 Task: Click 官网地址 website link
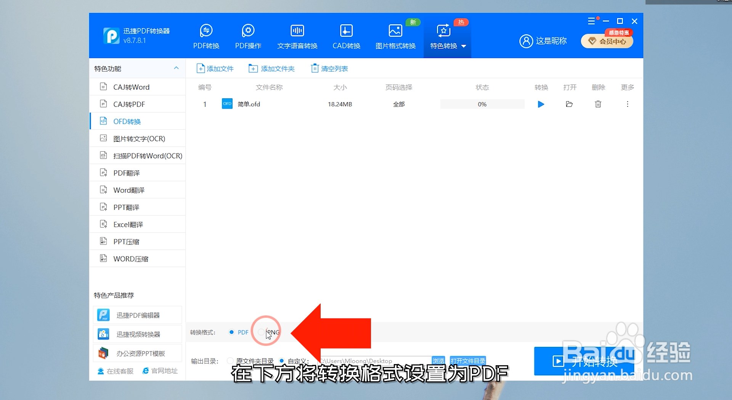coord(160,371)
